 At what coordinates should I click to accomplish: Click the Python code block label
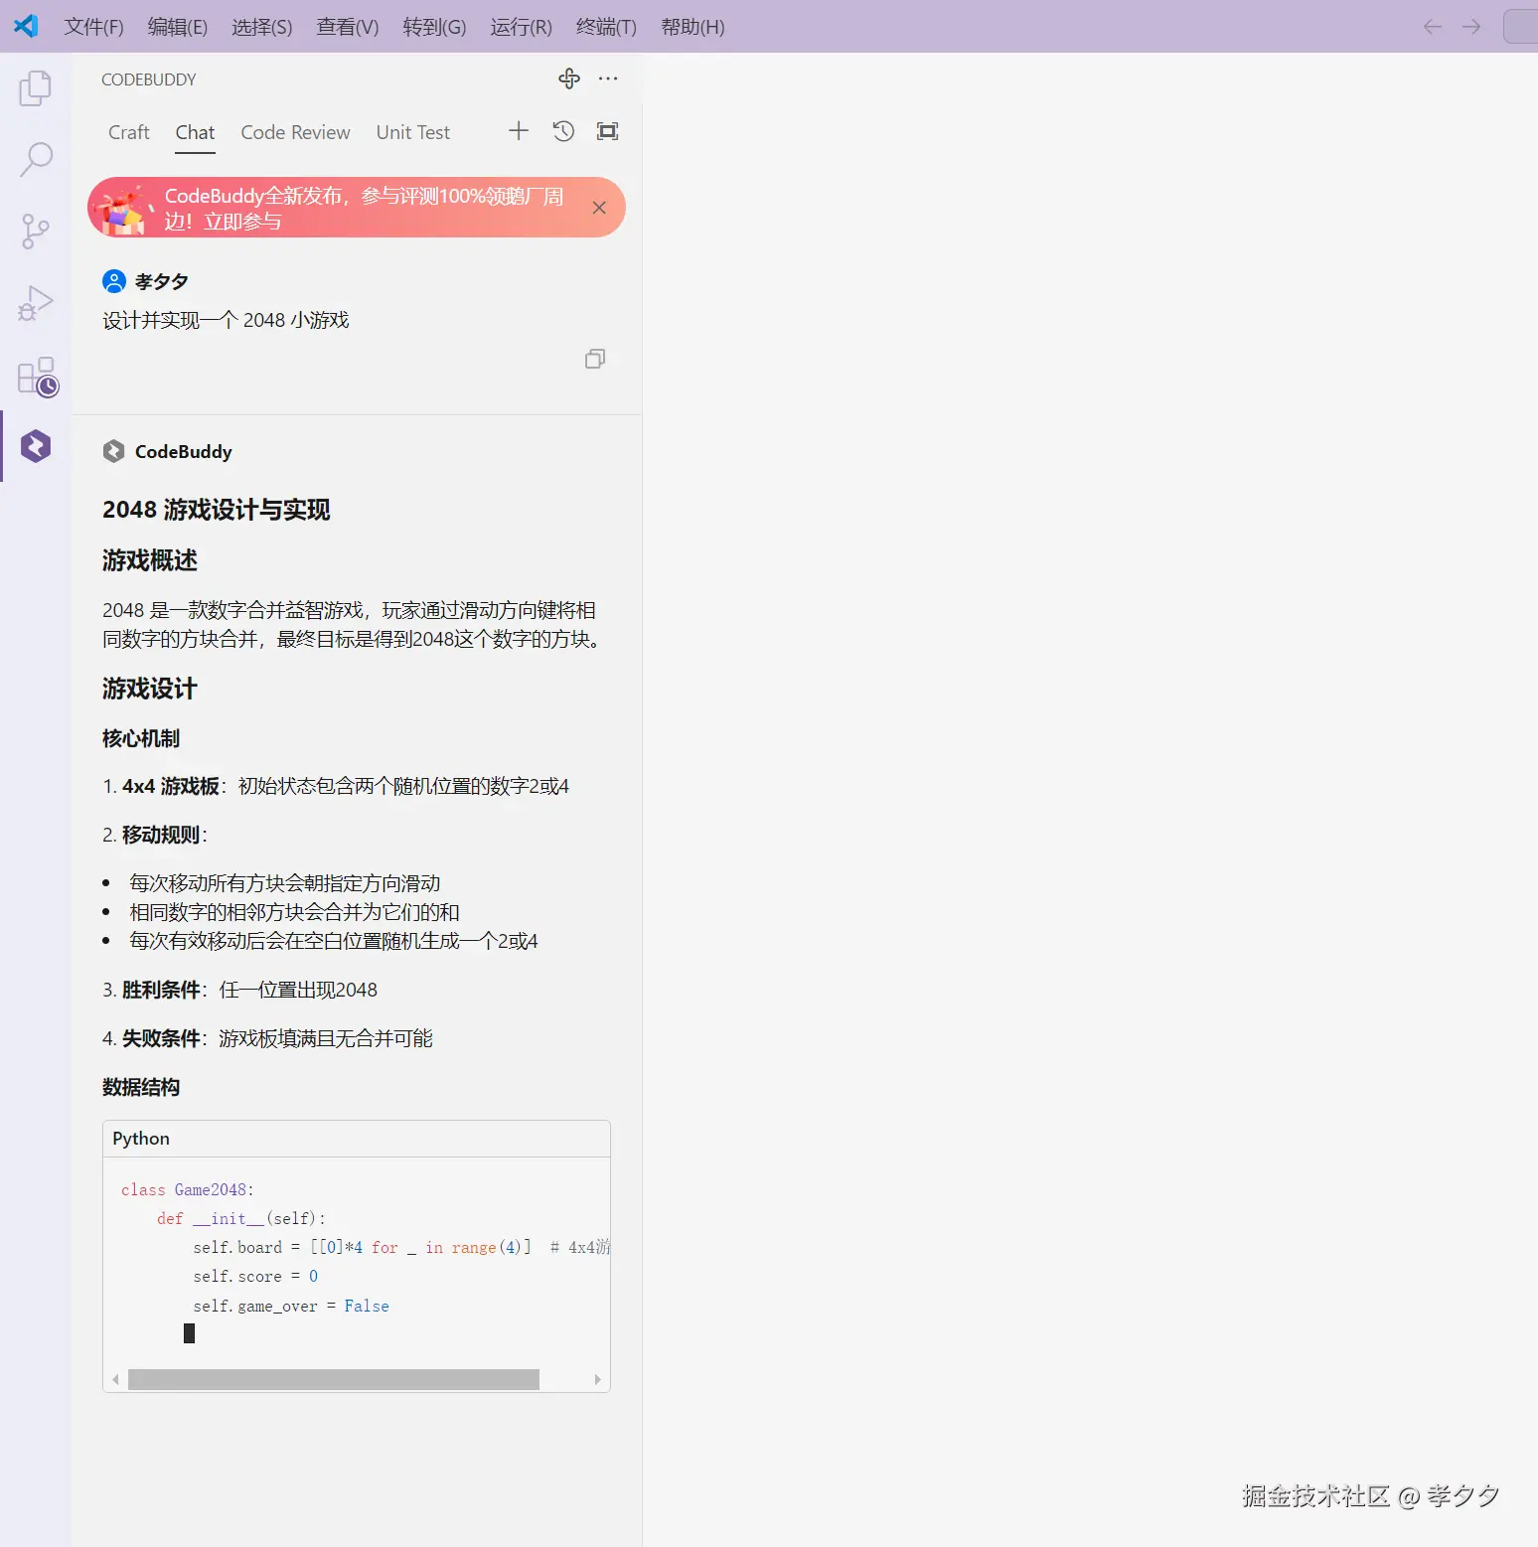(141, 1139)
